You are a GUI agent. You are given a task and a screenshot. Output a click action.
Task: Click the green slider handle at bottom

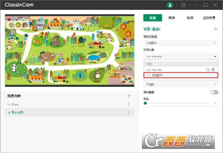pyautogui.click(x=145, y=103)
